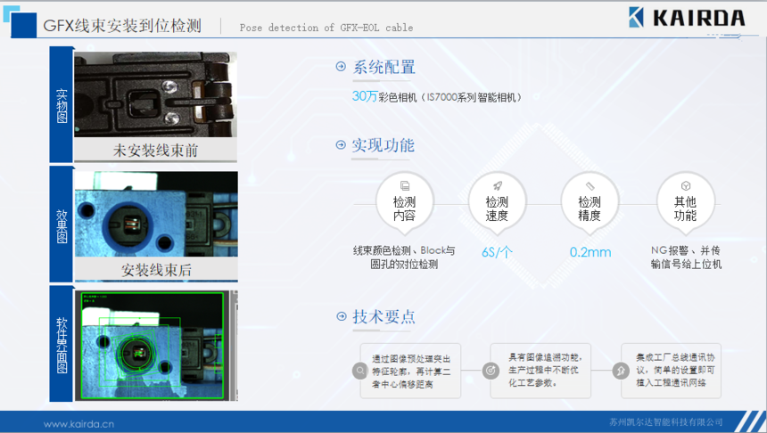This screenshot has height=433, width=767.
Task: Select the 检测内容 circle
Action: [405, 201]
